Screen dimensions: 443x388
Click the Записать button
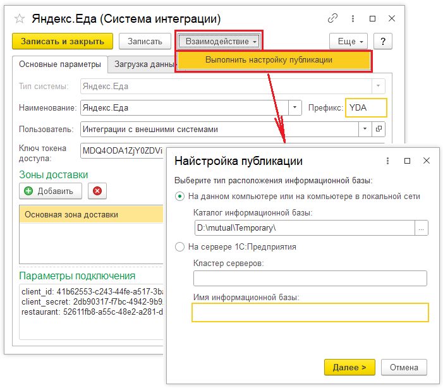145,41
